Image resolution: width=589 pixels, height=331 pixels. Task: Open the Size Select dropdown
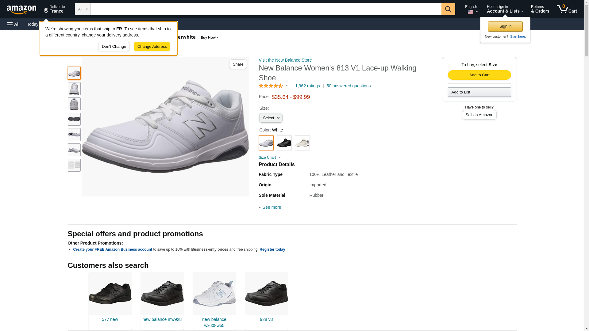click(271, 118)
